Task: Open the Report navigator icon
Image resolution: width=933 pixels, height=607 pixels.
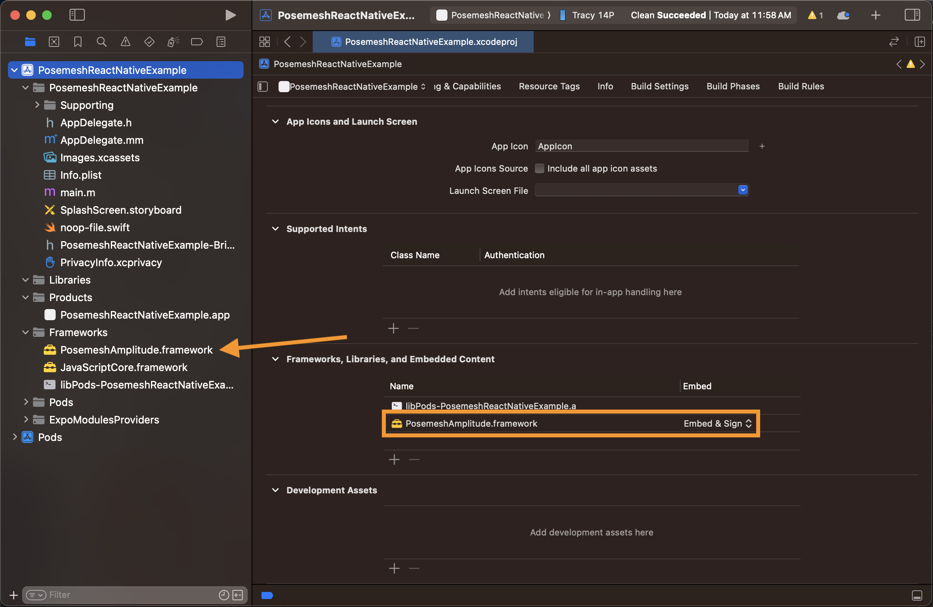Action: (221, 42)
